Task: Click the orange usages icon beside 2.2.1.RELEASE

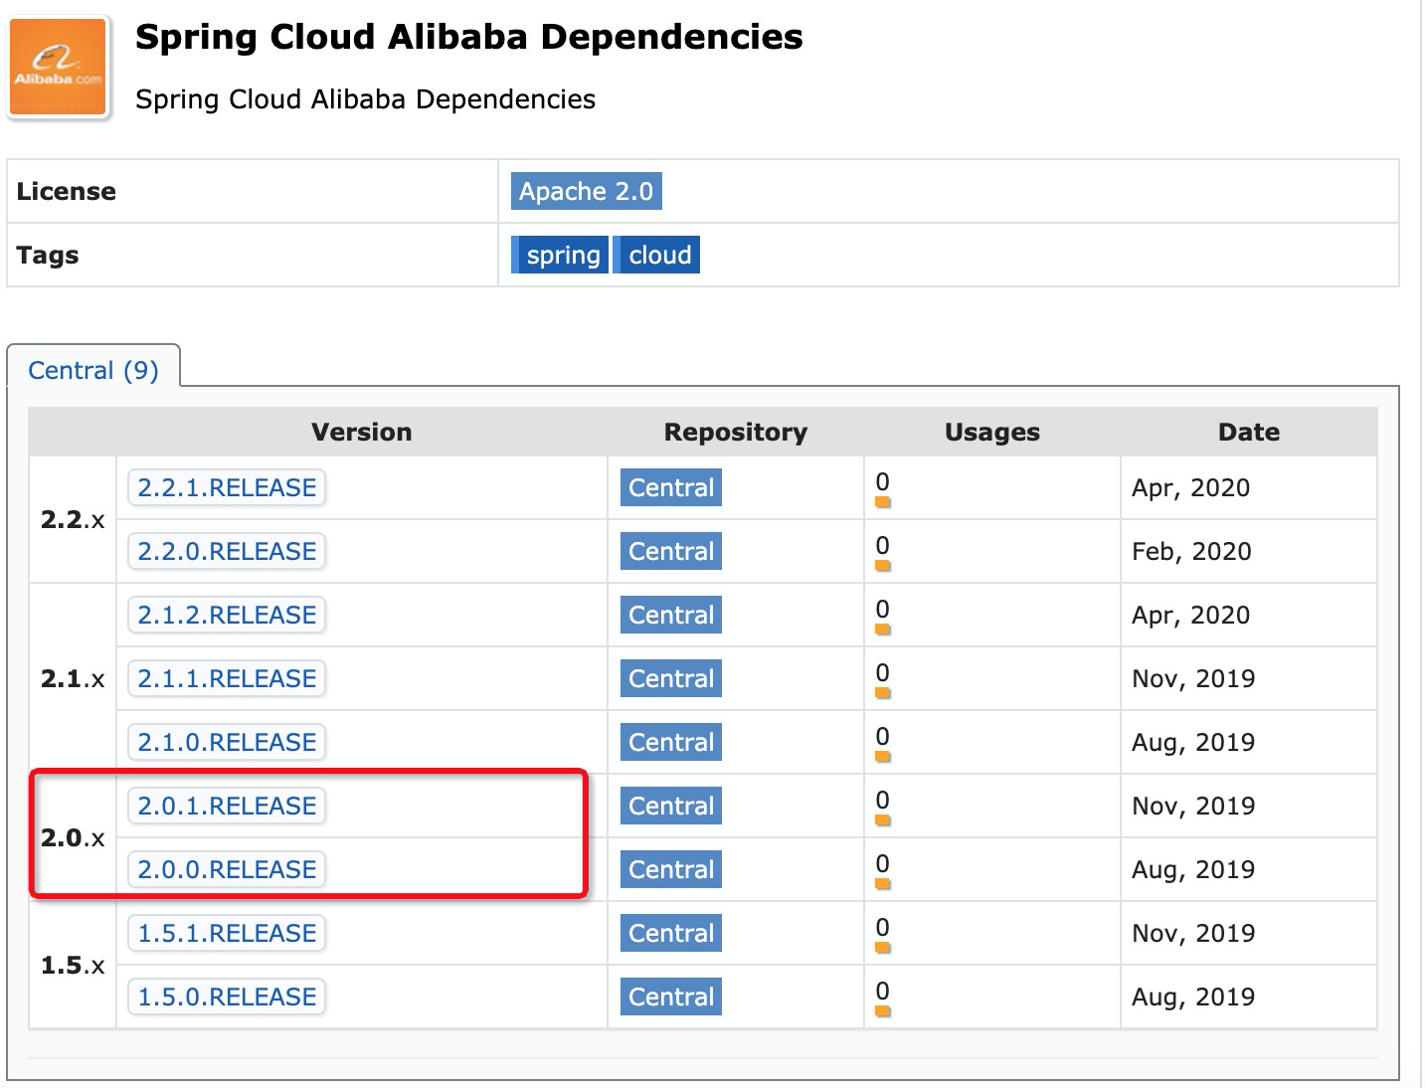Action: coord(882,500)
